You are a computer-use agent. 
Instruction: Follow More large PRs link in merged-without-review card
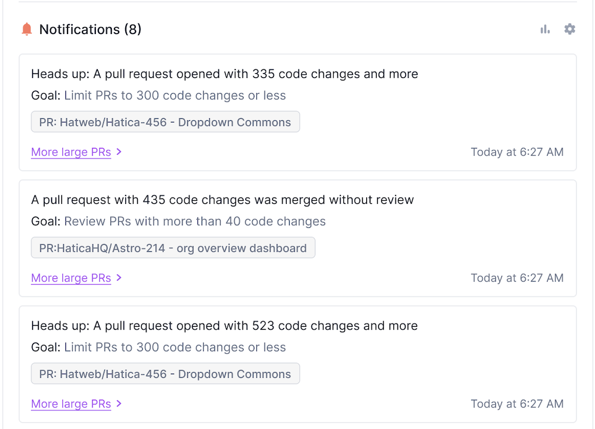[x=71, y=278]
